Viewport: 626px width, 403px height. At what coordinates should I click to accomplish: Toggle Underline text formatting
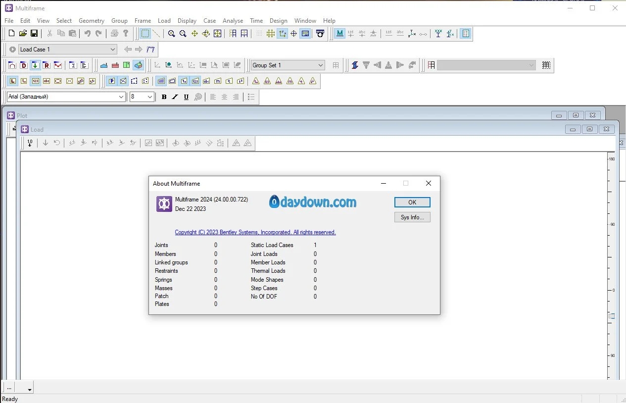(186, 97)
